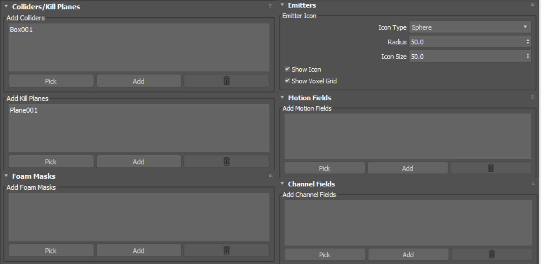The width and height of the screenshot is (541, 264).
Task: Select Plane001 in the kill planes list
Action: click(24, 110)
